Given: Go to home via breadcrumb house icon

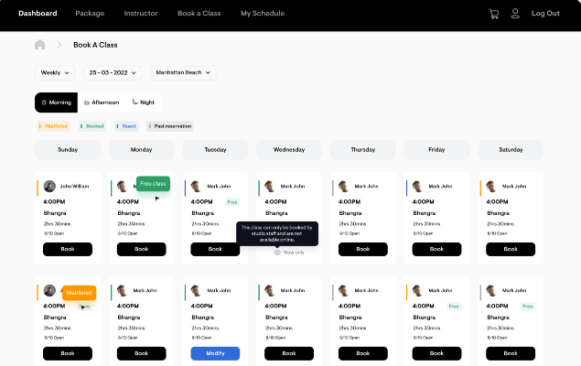Looking at the screenshot, I should click(39, 45).
